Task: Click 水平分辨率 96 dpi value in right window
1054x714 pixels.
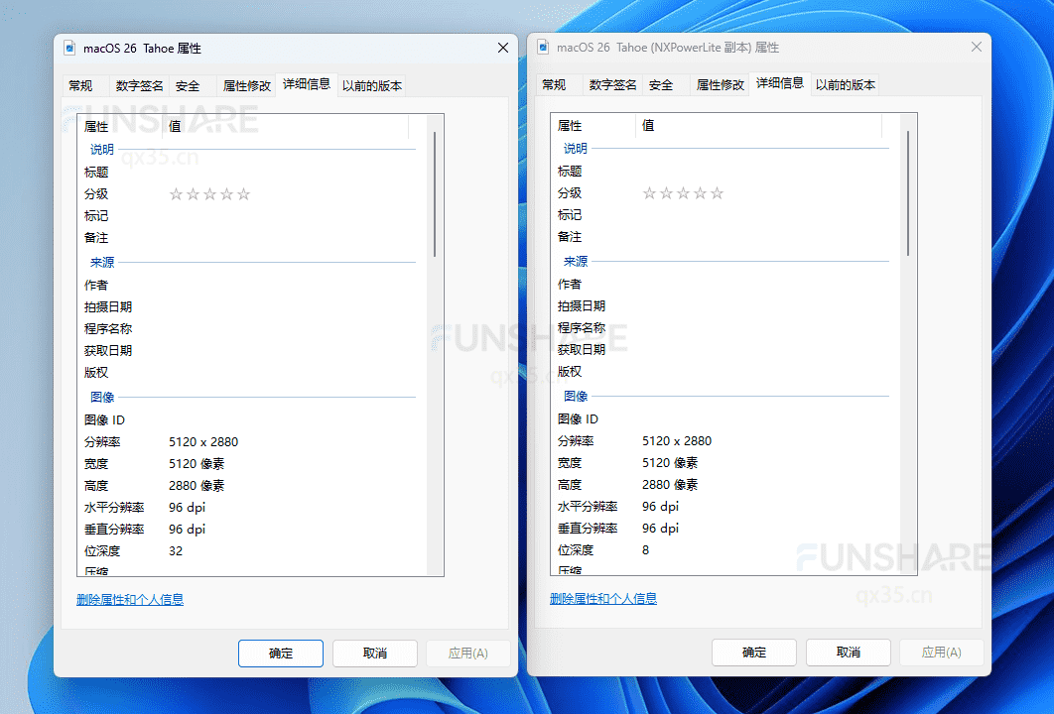Action: [660, 507]
